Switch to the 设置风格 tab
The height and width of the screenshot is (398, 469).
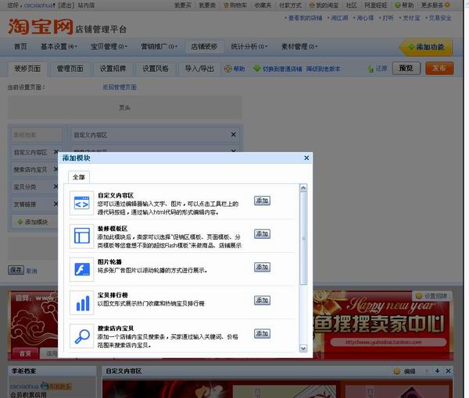tap(155, 69)
